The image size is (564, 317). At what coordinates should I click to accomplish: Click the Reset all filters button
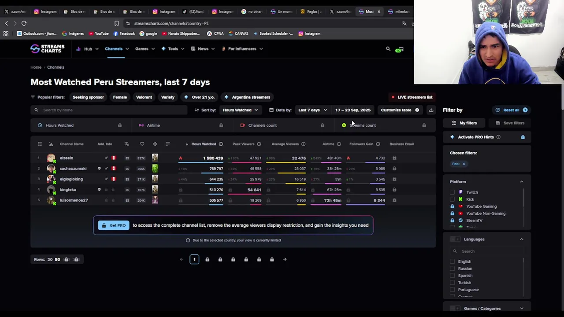pyautogui.click(x=511, y=110)
